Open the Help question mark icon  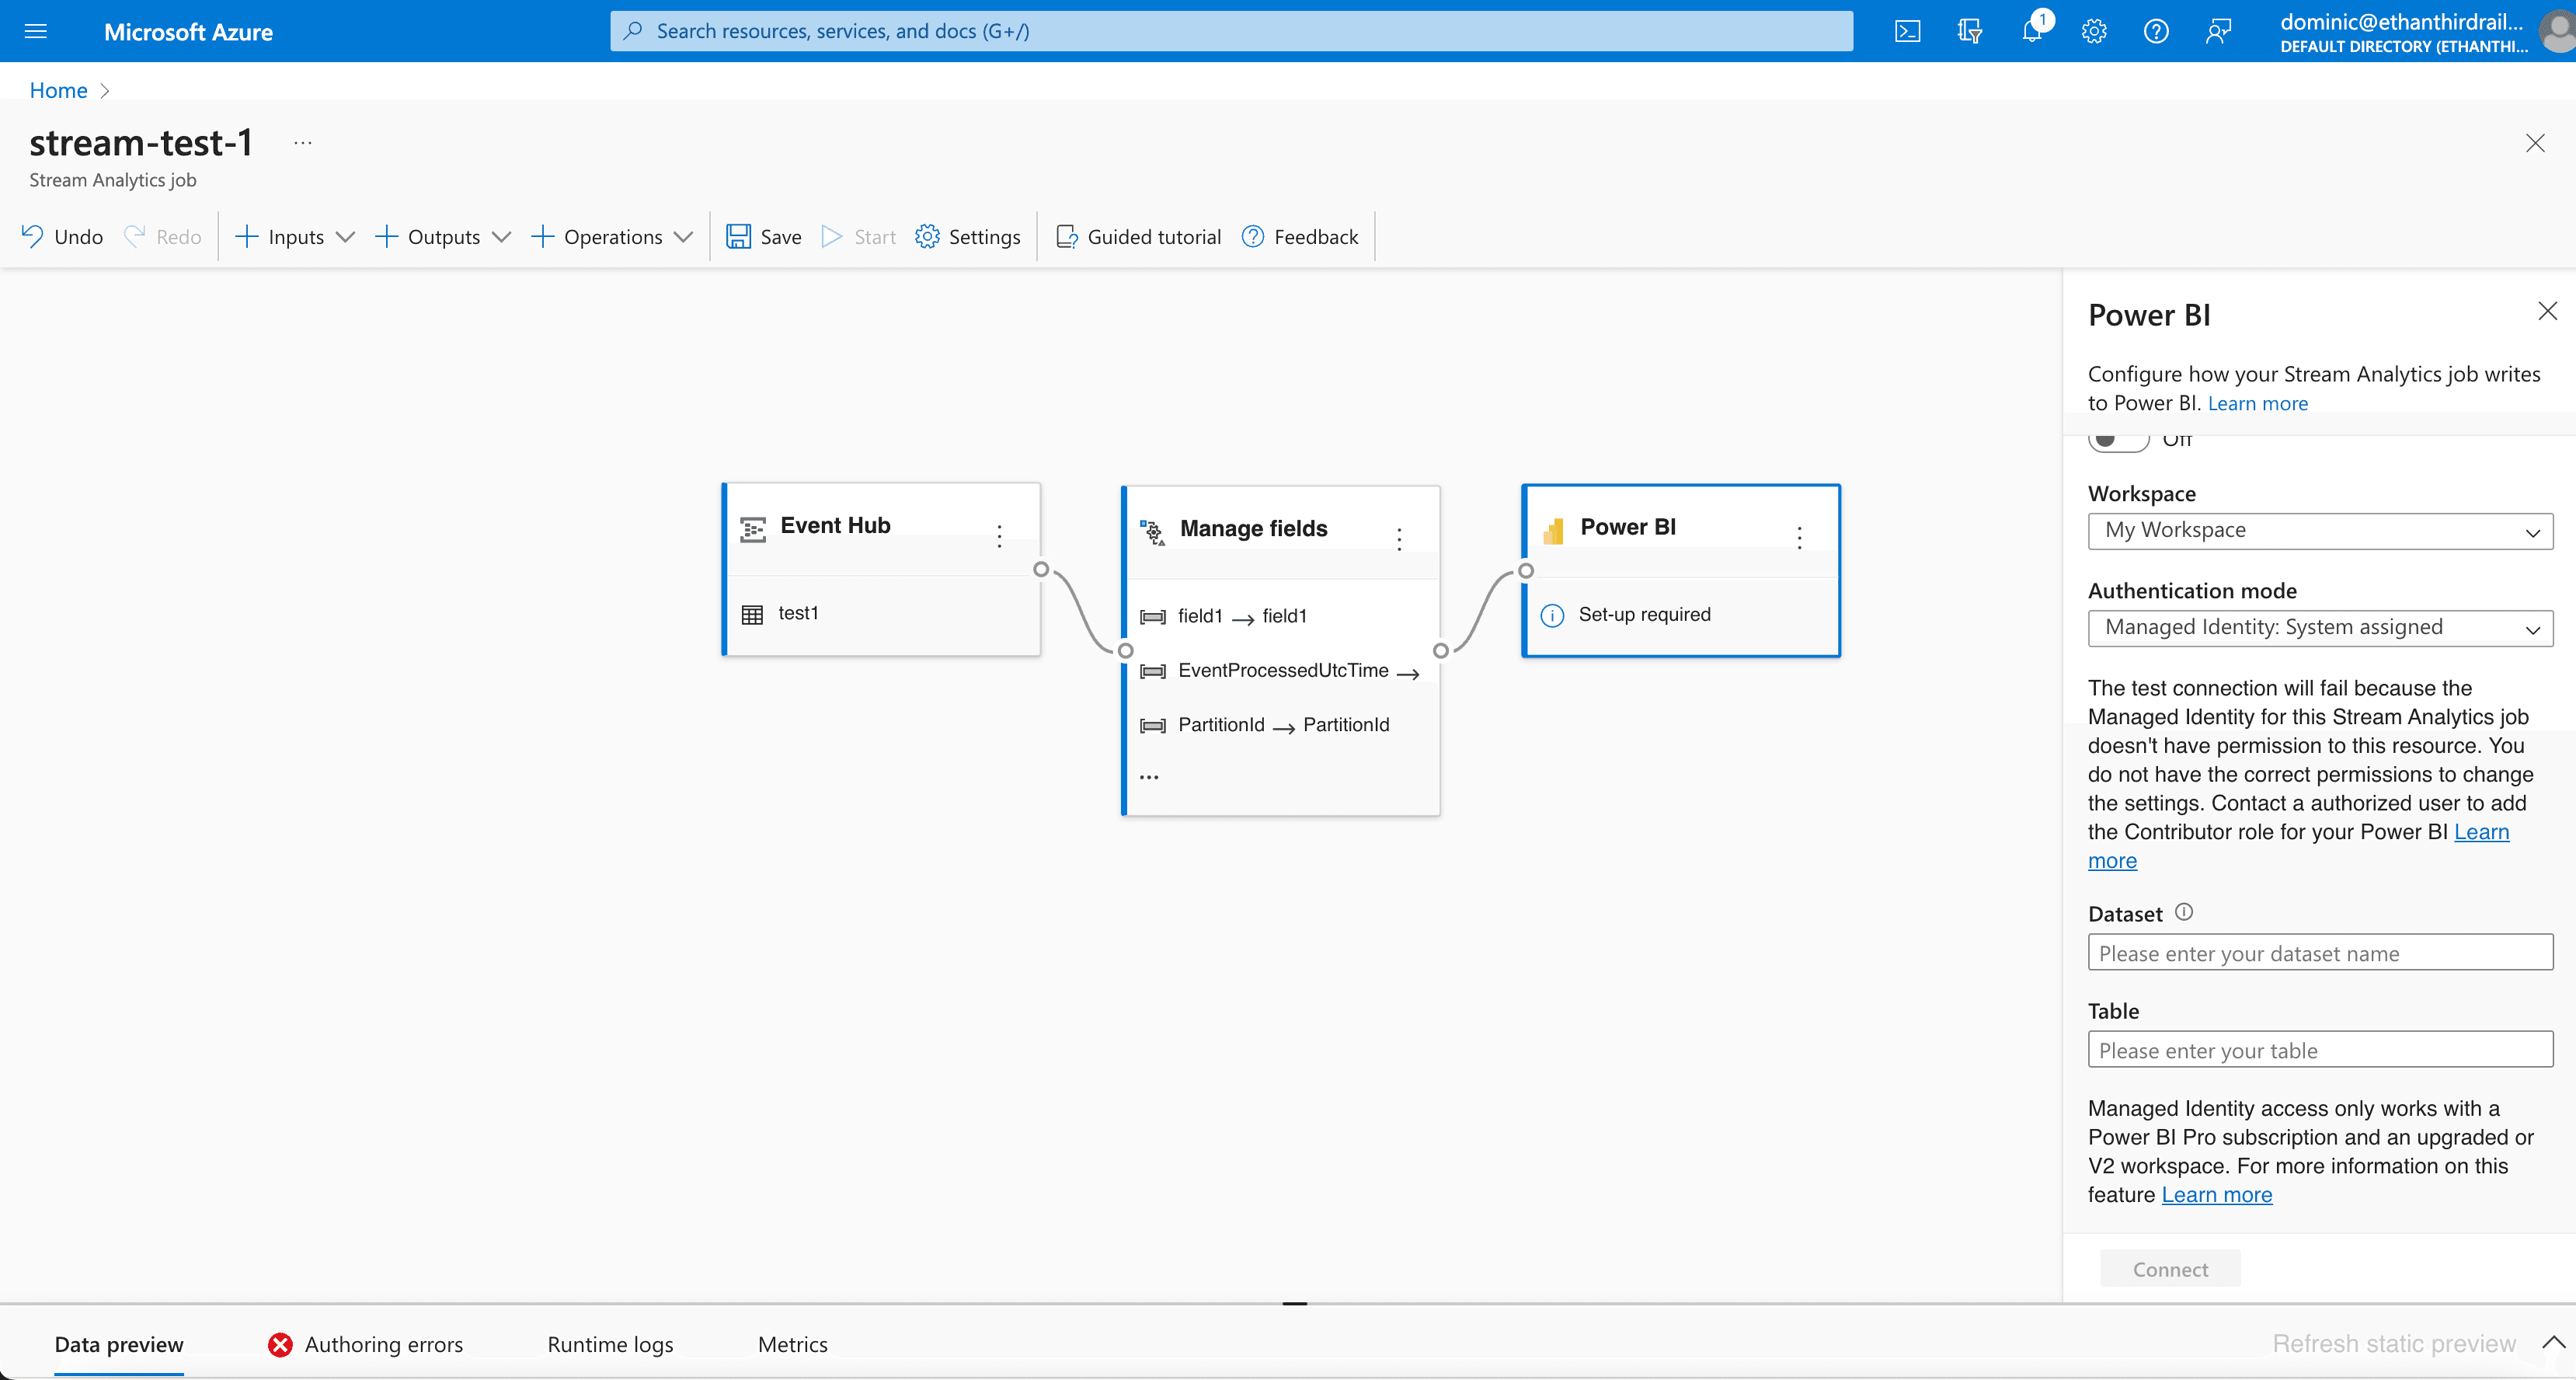(2156, 31)
